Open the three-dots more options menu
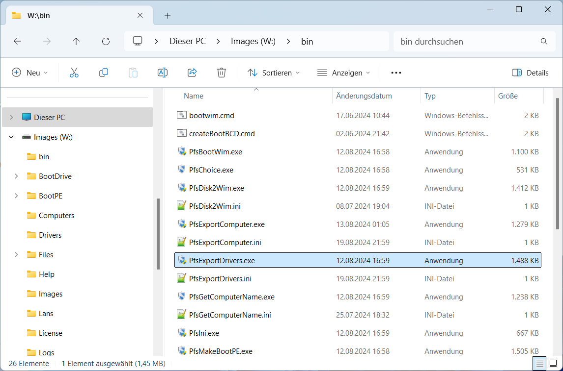The width and height of the screenshot is (563, 371). pos(396,73)
